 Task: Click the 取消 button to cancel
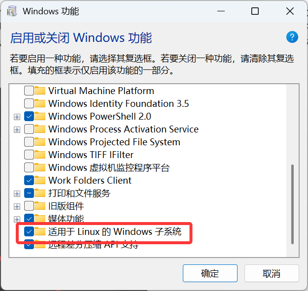[272, 273]
